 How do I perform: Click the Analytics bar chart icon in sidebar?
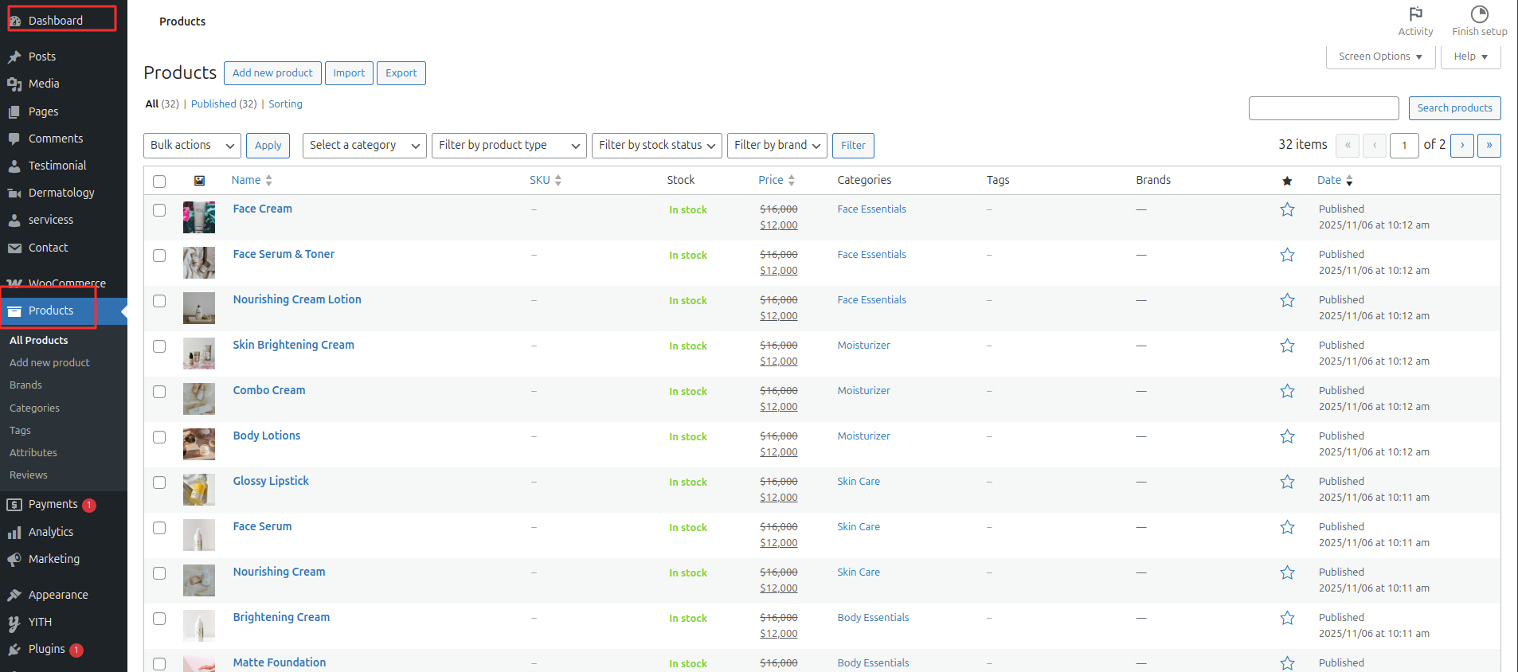[x=14, y=533]
